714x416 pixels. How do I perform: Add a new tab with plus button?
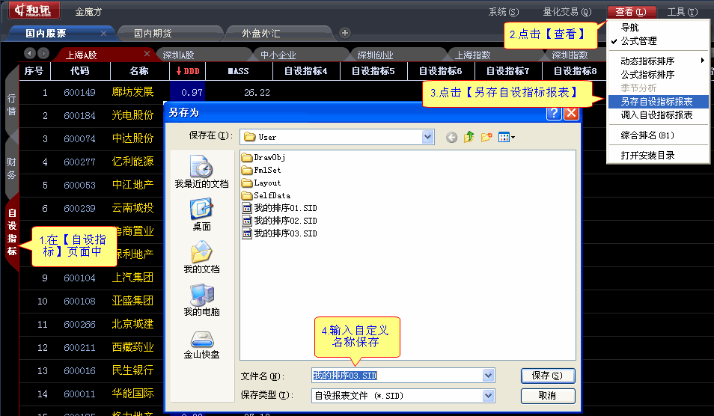coord(345,33)
